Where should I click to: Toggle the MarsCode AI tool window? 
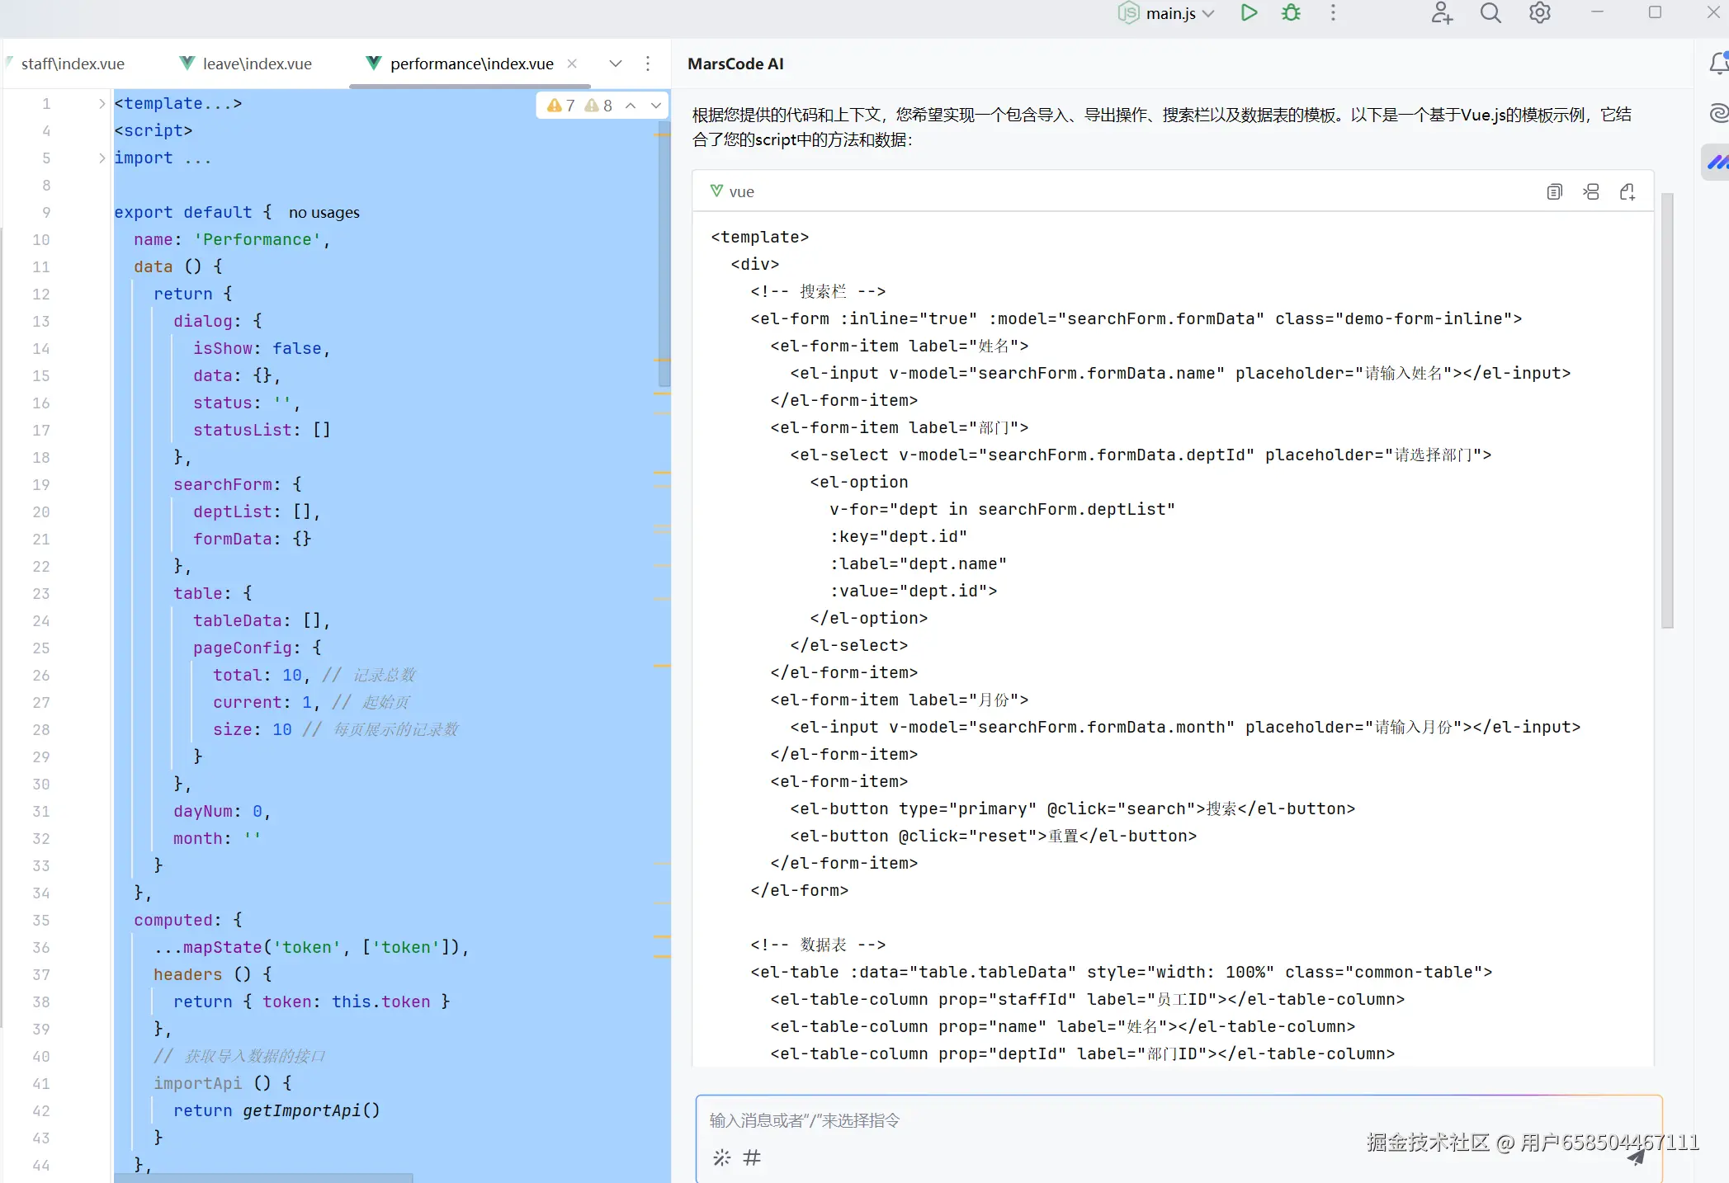[x=1717, y=162]
